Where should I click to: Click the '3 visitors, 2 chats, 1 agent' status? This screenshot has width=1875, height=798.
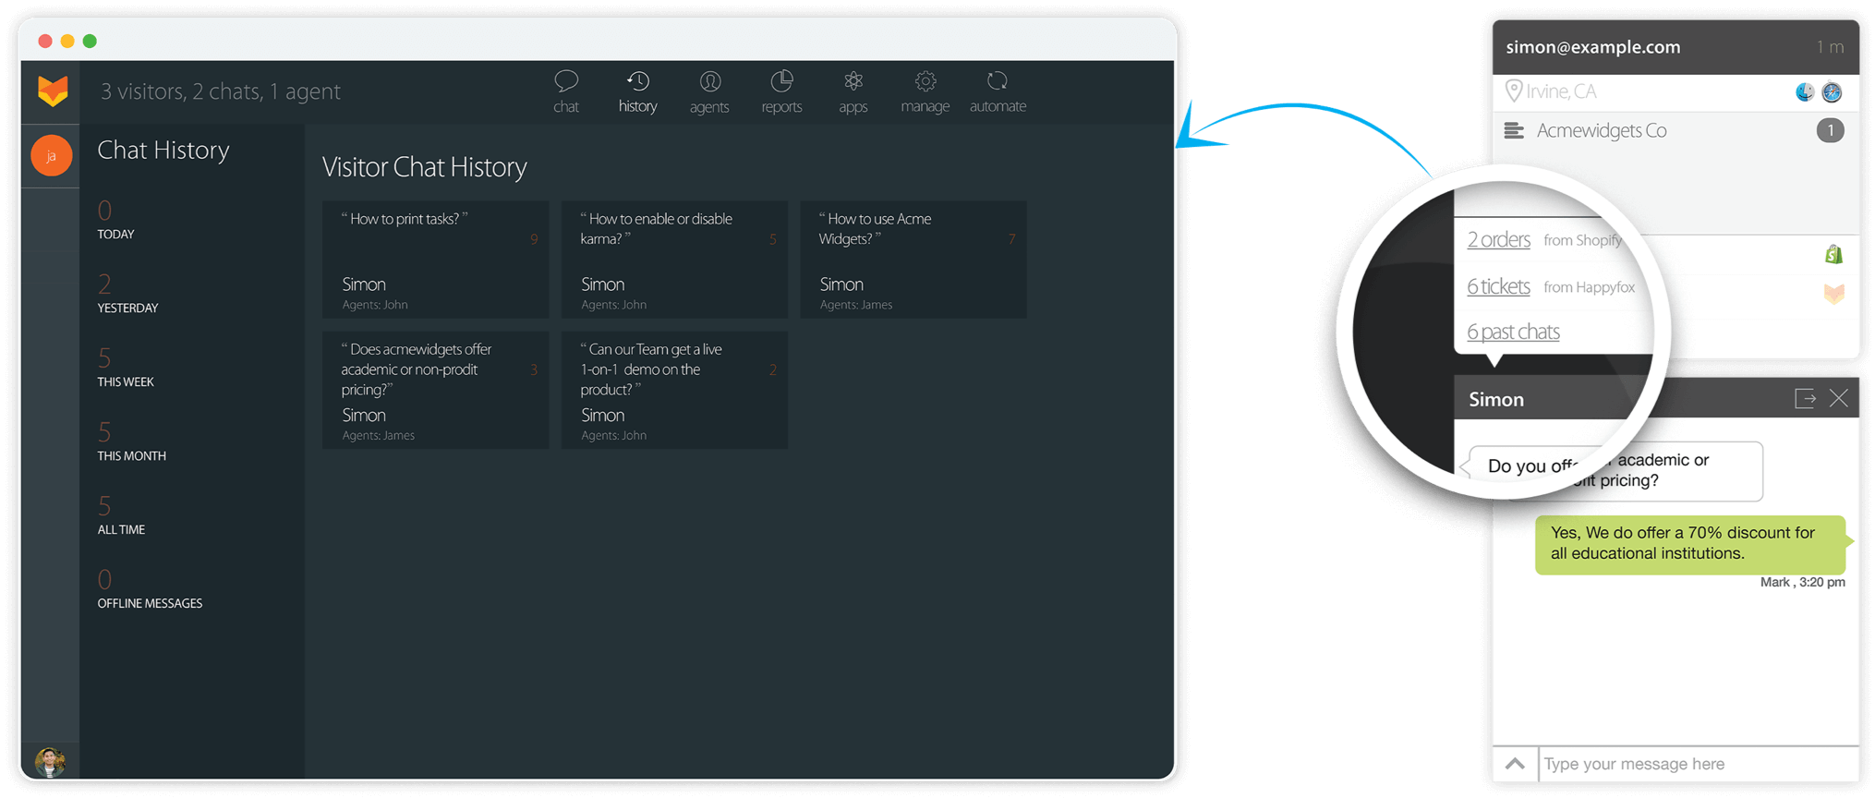coord(220,91)
